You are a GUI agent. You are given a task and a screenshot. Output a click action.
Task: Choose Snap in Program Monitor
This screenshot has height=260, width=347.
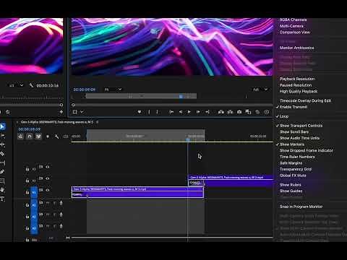[x=301, y=207]
